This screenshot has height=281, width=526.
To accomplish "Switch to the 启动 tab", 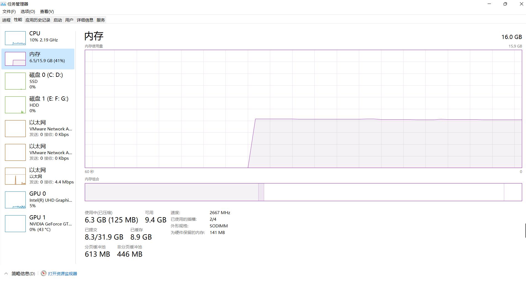I will tap(58, 20).
